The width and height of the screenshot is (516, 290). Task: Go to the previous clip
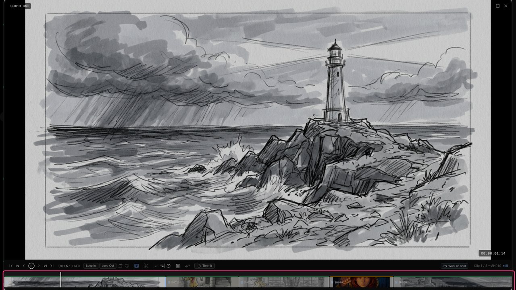17,266
